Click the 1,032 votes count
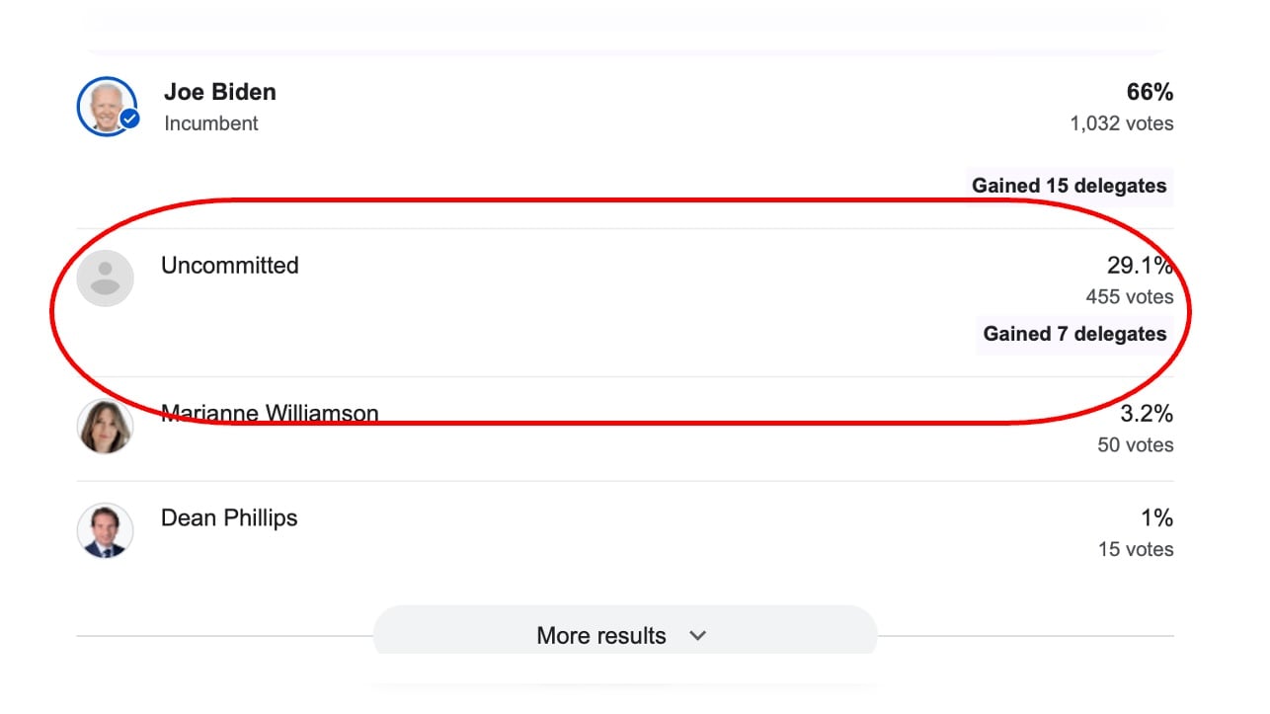Viewport: 1270px width, 714px height. coord(1122,123)
